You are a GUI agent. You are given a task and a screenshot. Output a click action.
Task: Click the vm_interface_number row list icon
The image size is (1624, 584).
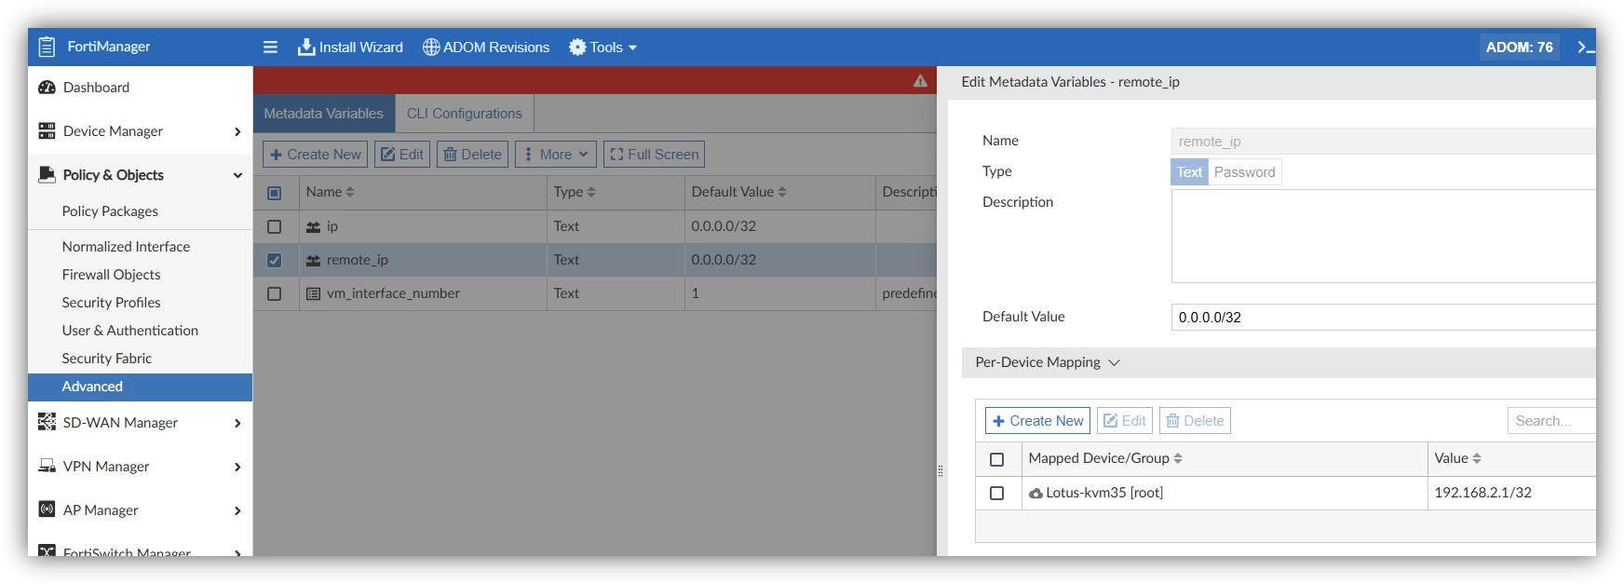pos(314,293)
